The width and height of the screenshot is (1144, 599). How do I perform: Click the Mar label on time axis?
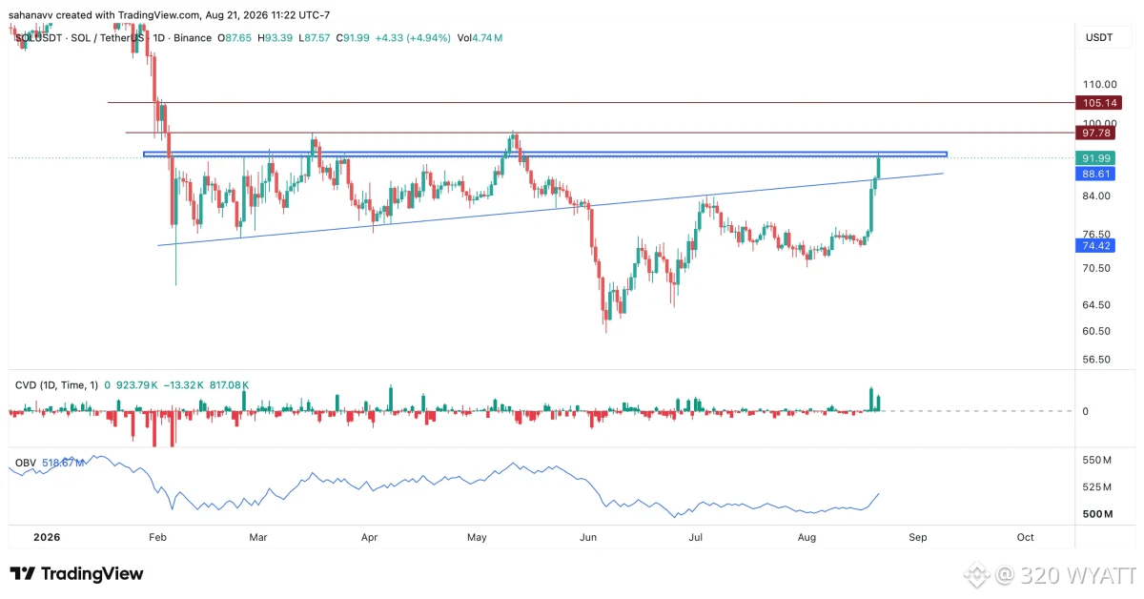(257, 537)
